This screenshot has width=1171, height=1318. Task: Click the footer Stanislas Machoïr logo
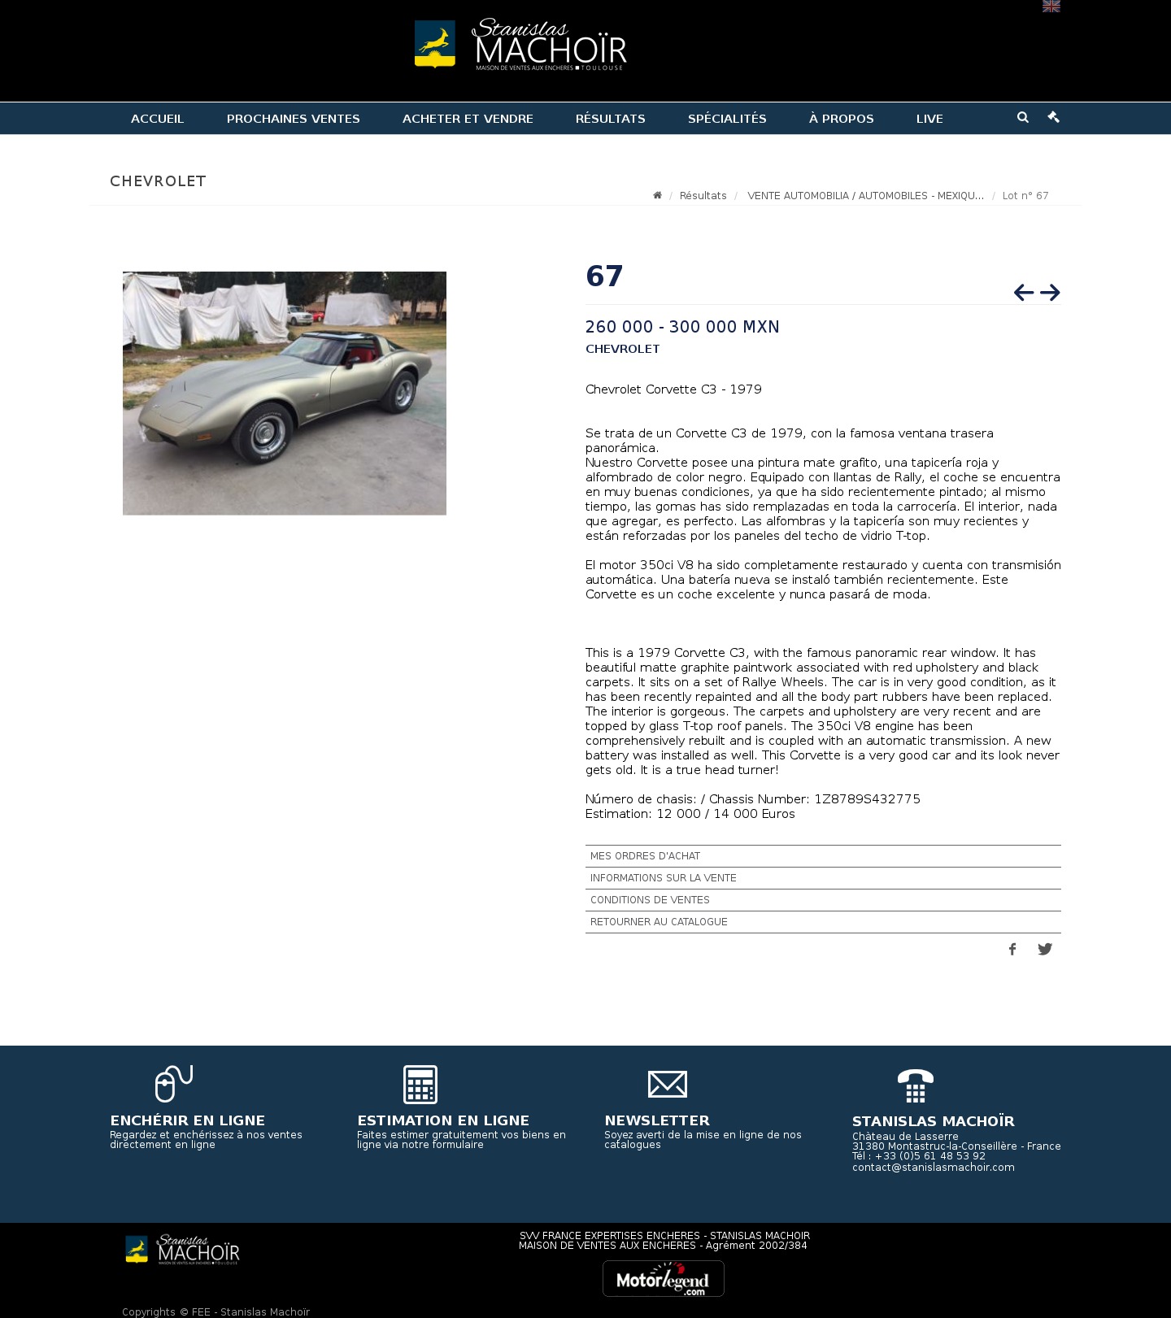click(x=182, y=1250)
